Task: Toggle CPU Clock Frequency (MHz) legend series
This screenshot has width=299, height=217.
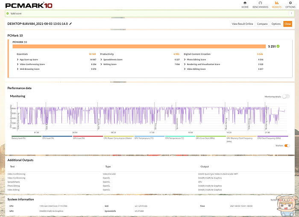Action: click(273, 137)
